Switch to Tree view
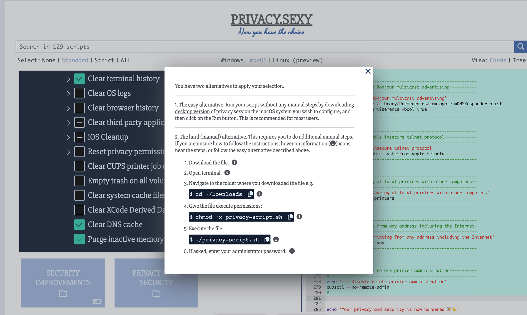 (x=519, y=60)
